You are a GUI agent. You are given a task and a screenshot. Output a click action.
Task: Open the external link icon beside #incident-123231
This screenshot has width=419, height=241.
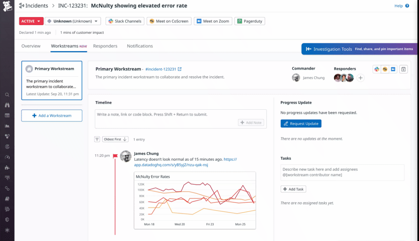coord(179,69)
